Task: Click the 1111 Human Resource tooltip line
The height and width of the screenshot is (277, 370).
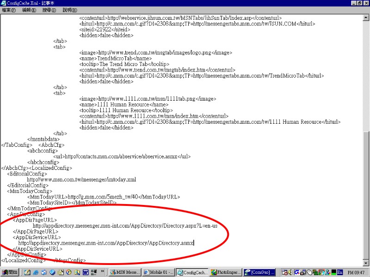Action: (x=126, y=110)
